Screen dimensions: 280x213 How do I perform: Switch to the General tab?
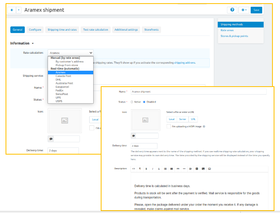click(x=17, y=30)
